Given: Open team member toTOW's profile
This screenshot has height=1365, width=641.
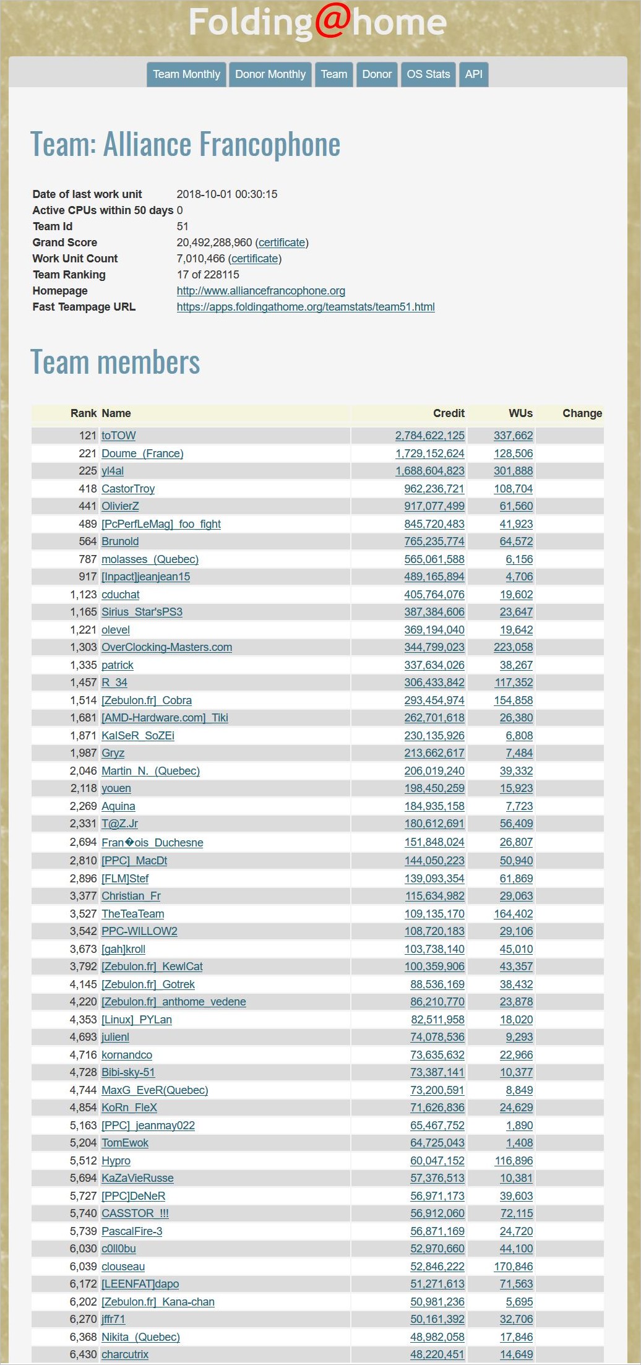Looking at the screenshot, I should click(119, 436).
